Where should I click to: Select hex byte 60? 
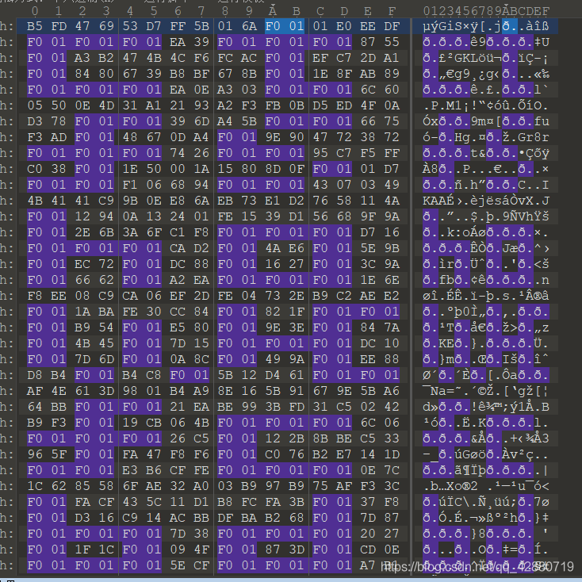click(x=392, y=90)
